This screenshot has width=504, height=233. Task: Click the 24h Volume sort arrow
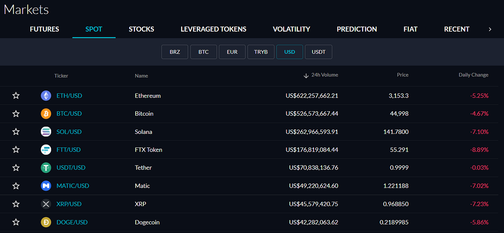click(x=306, y=75)
